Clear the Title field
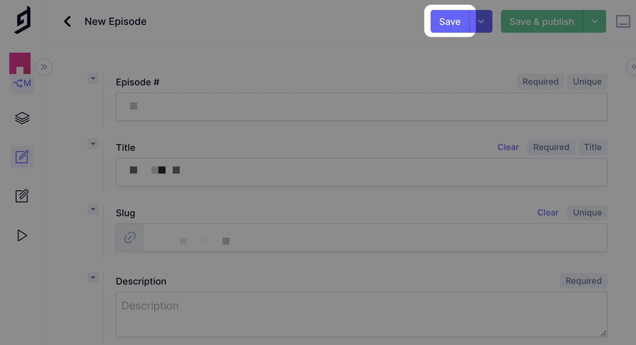The image size is (636, 345). (508, 147)
